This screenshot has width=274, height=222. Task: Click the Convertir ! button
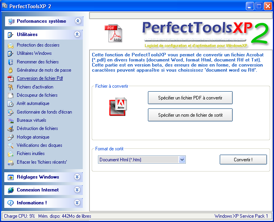(243, 160)
